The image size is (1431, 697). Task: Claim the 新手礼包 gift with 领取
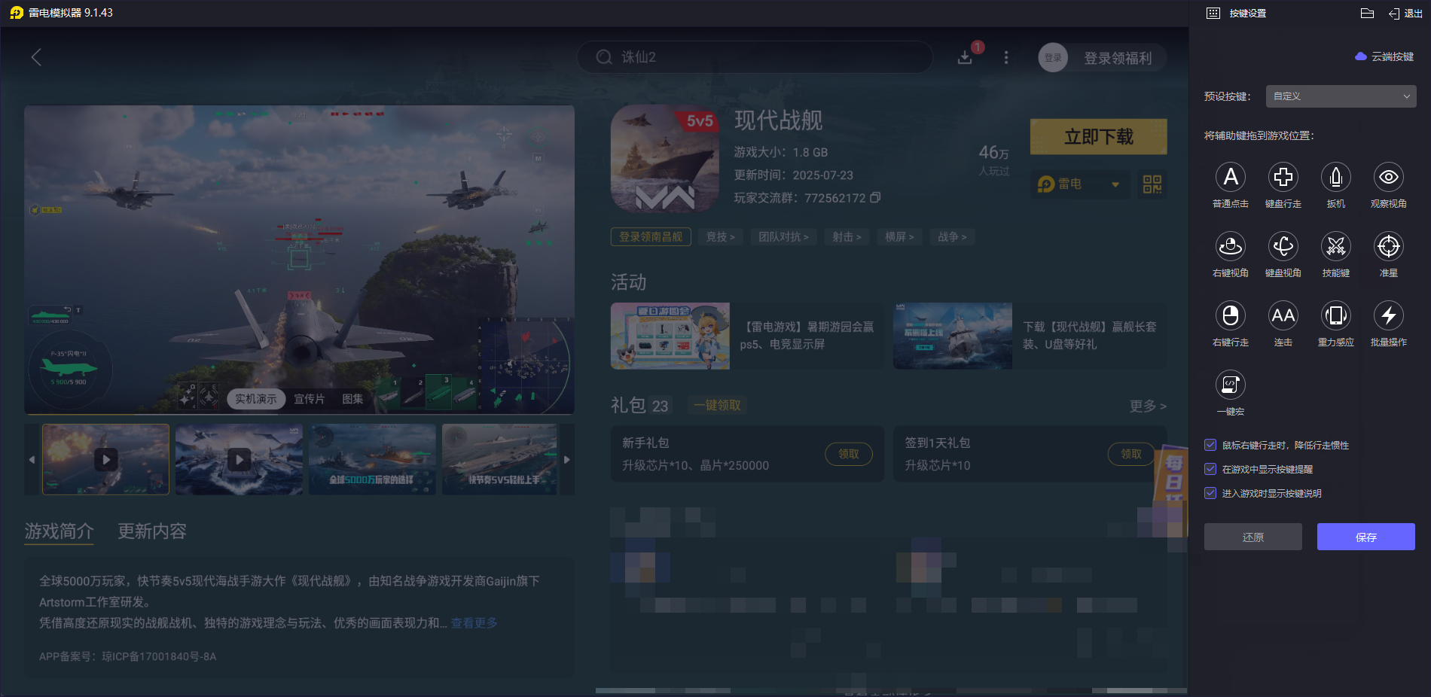point(849,454)
